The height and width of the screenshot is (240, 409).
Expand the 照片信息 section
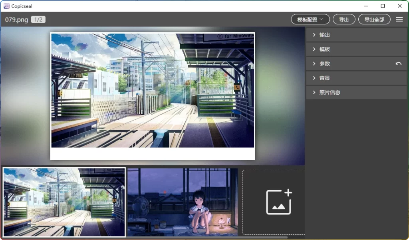click(x=356, y=92)
